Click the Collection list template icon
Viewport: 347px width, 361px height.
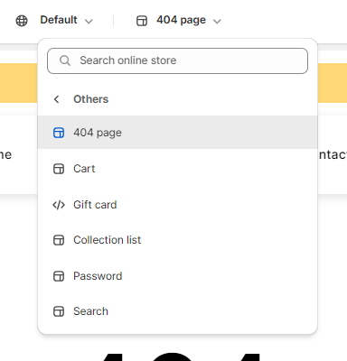[x=59, y=240]
